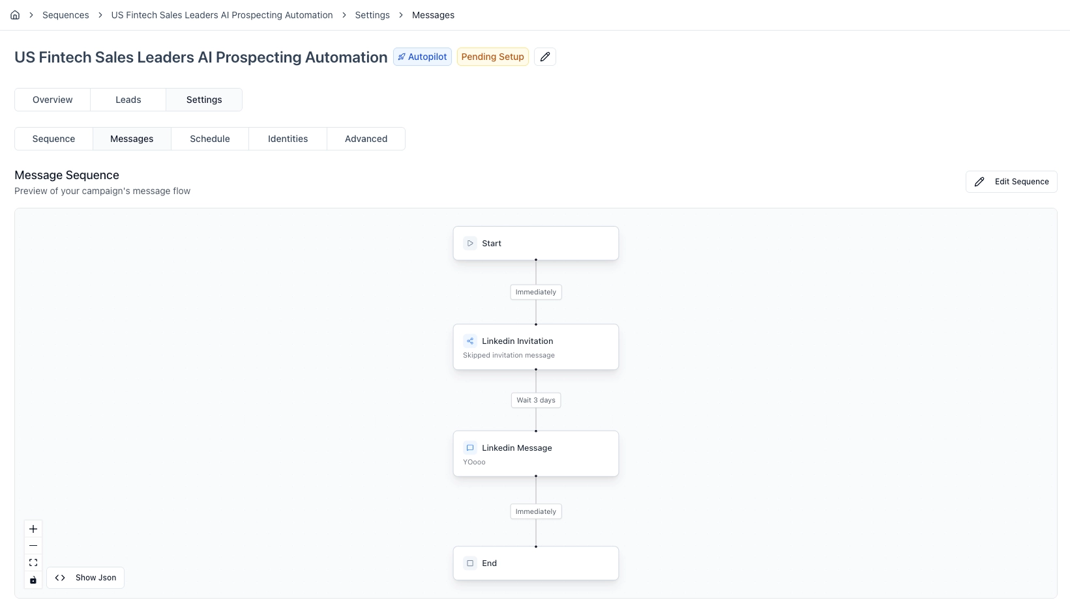The width and height of the screenshot is (1070, 611).
Task: Click the Immediately label above End
Action: click(x=536, y=511)
